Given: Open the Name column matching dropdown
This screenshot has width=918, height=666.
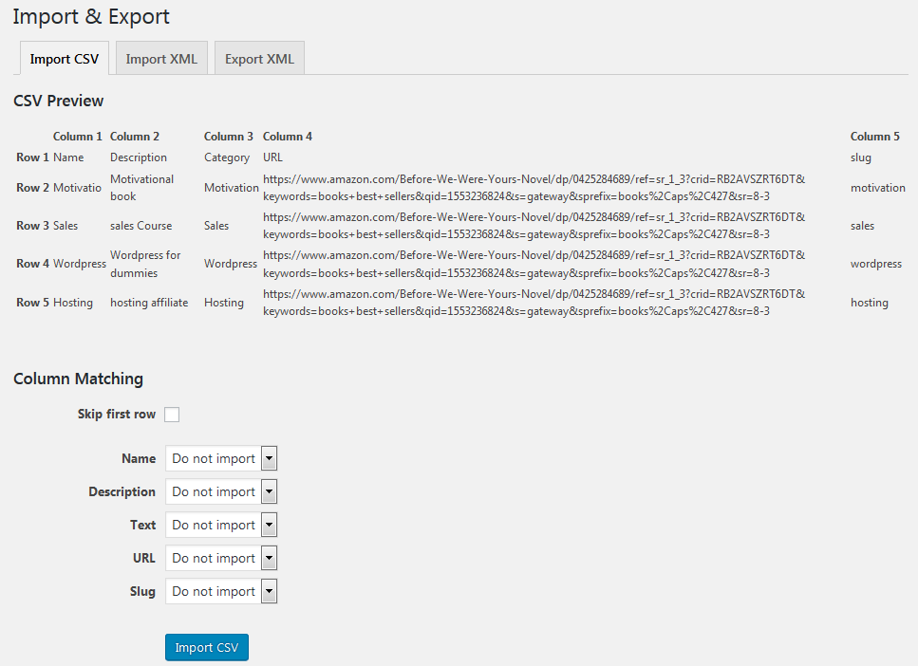Looking at the screenshot, I should [221, 458].
